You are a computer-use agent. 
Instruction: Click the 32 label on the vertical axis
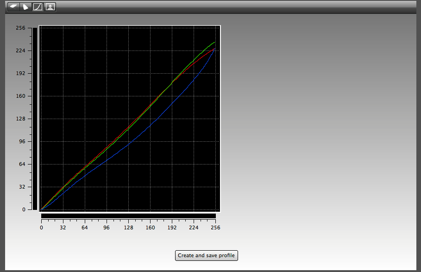pos(22,187)
